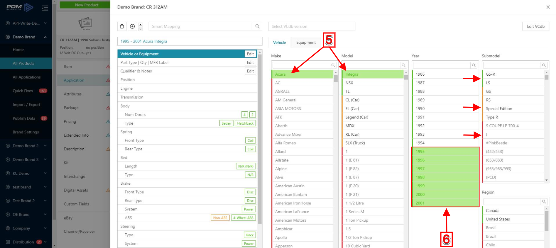The image size is (556, 248).
Task: Click the warning icon next to Item
Action: [x=108, y=67]
